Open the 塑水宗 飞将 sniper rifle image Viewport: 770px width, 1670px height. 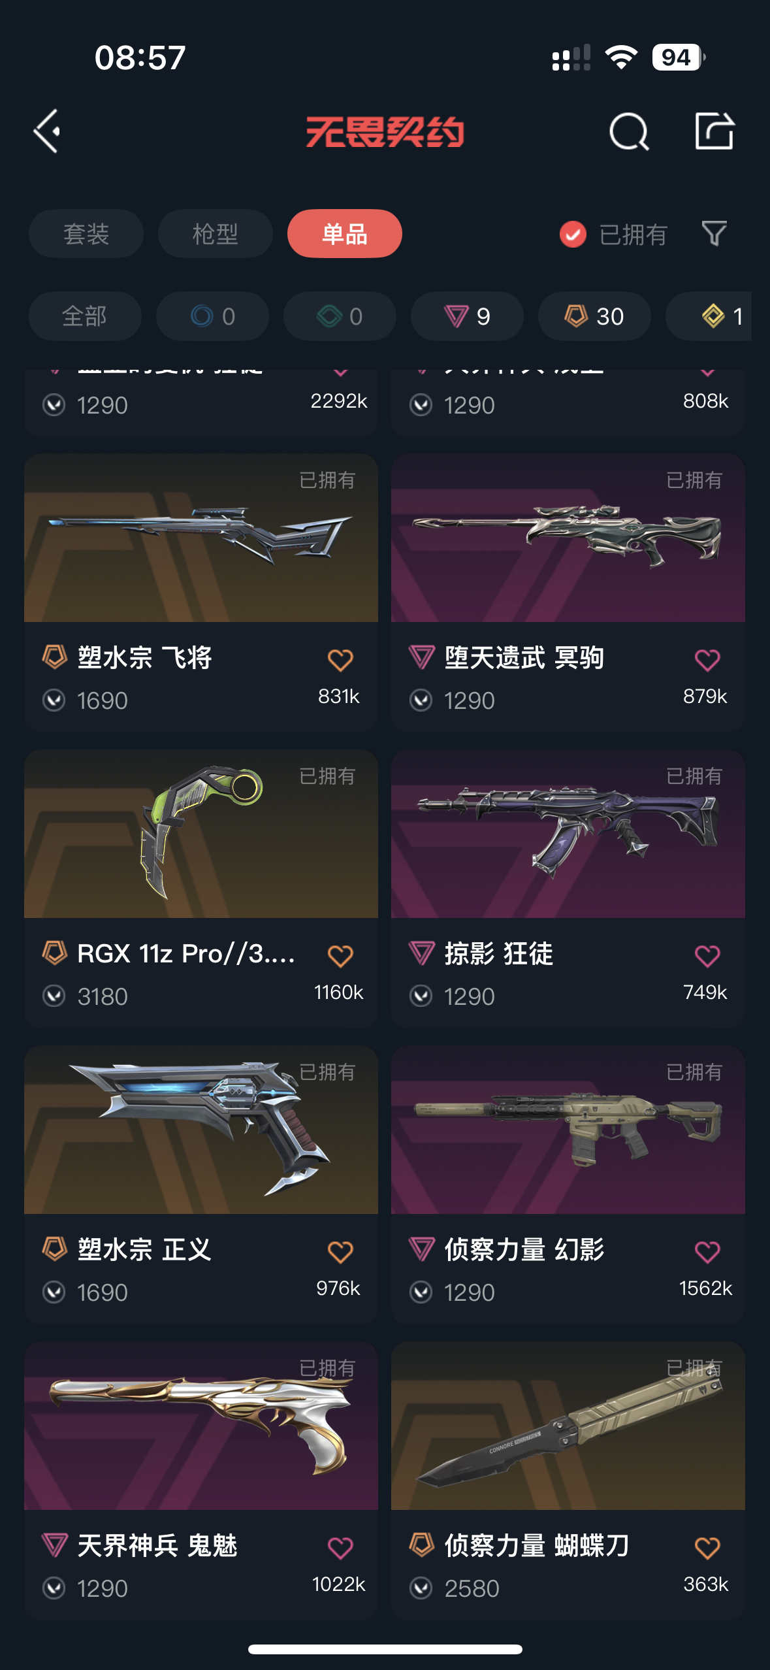[201, 538]
